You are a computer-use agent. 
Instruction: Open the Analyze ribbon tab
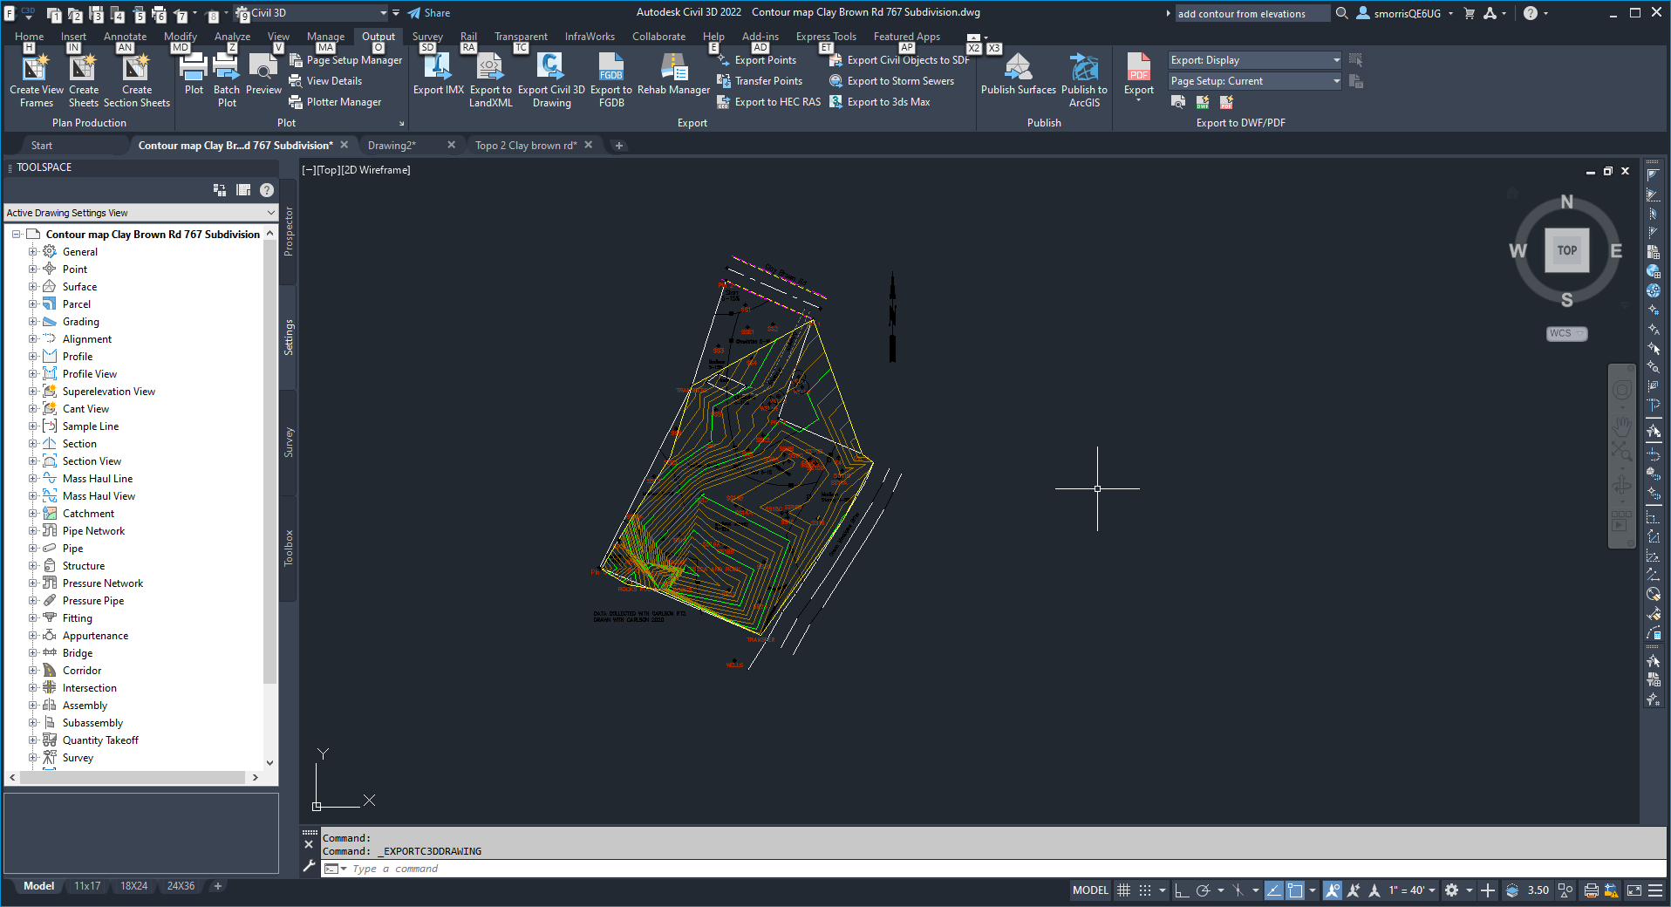click(232, 37)
